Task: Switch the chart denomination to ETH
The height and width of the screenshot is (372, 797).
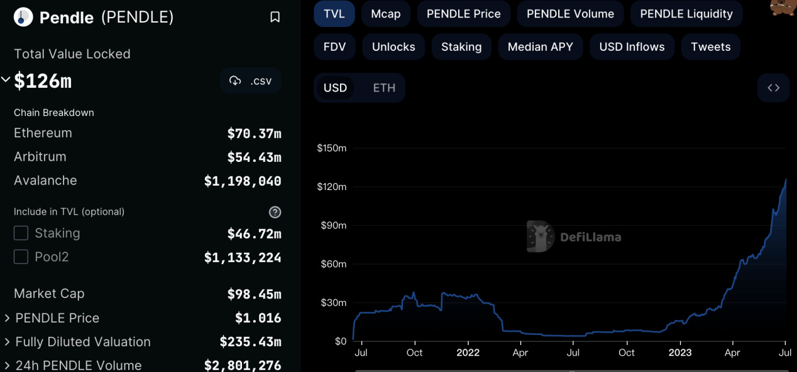Action: [x=383, y=87]
